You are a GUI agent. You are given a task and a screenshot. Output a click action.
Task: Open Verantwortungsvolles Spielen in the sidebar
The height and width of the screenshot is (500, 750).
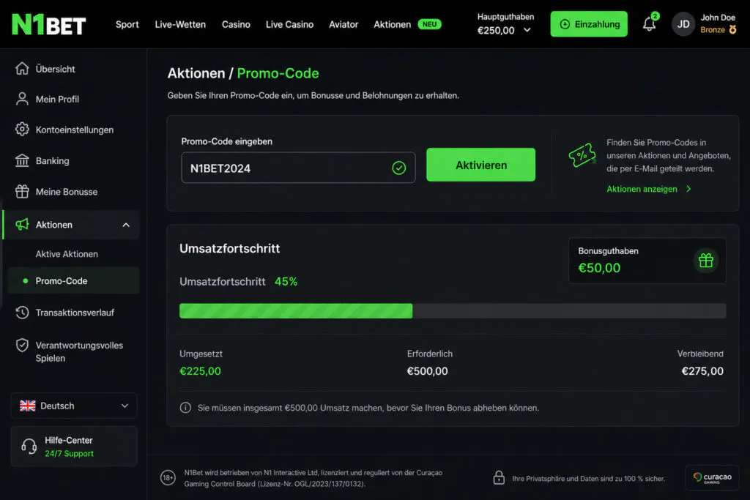pos(79,351)
